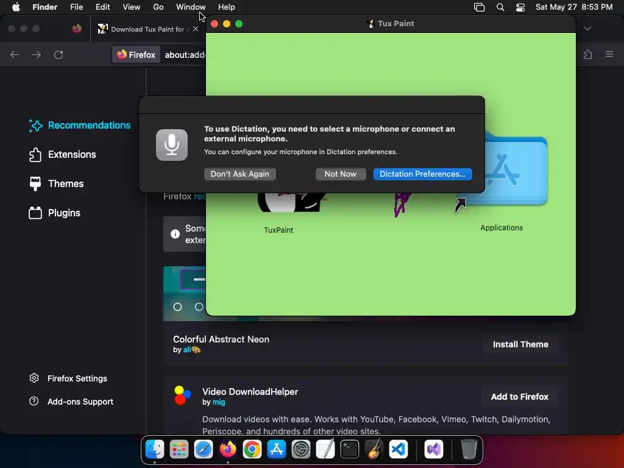This screenshot has height=468, width=624.
Task: Open Google Chrome from the Dock
Action: (x=252, y=449)
